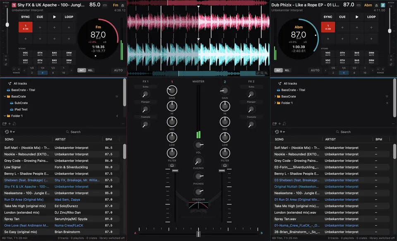
Task: Trigger hot cue 1 on deck 2
Action: 328,27
